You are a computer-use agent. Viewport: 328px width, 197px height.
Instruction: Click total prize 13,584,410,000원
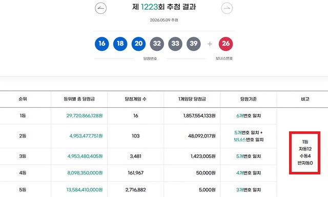pos(85,190)
